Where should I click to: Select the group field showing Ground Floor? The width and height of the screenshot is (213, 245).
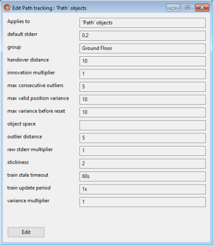coord(143,48)
